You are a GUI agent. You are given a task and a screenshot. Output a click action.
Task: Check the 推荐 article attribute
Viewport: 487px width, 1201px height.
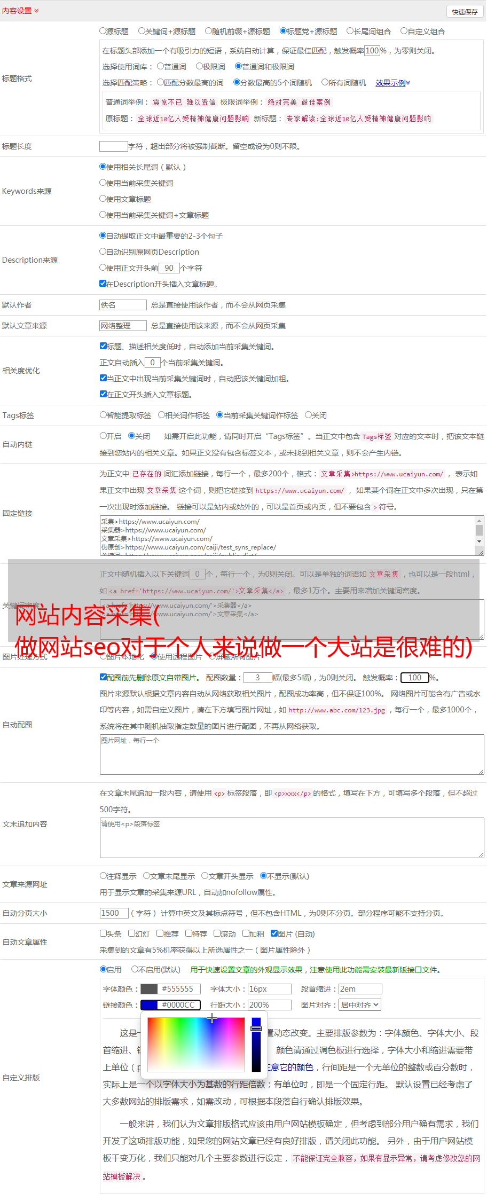[x=160, y=933]
